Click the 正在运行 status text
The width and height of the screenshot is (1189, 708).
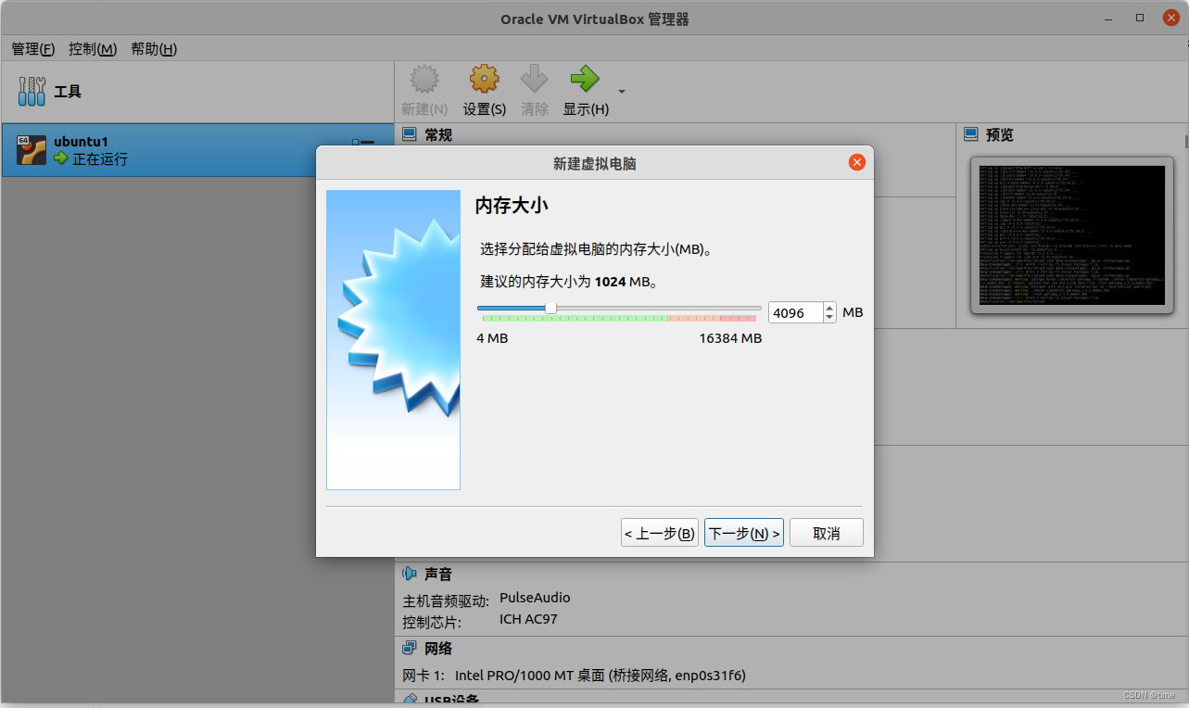[100, 159]
